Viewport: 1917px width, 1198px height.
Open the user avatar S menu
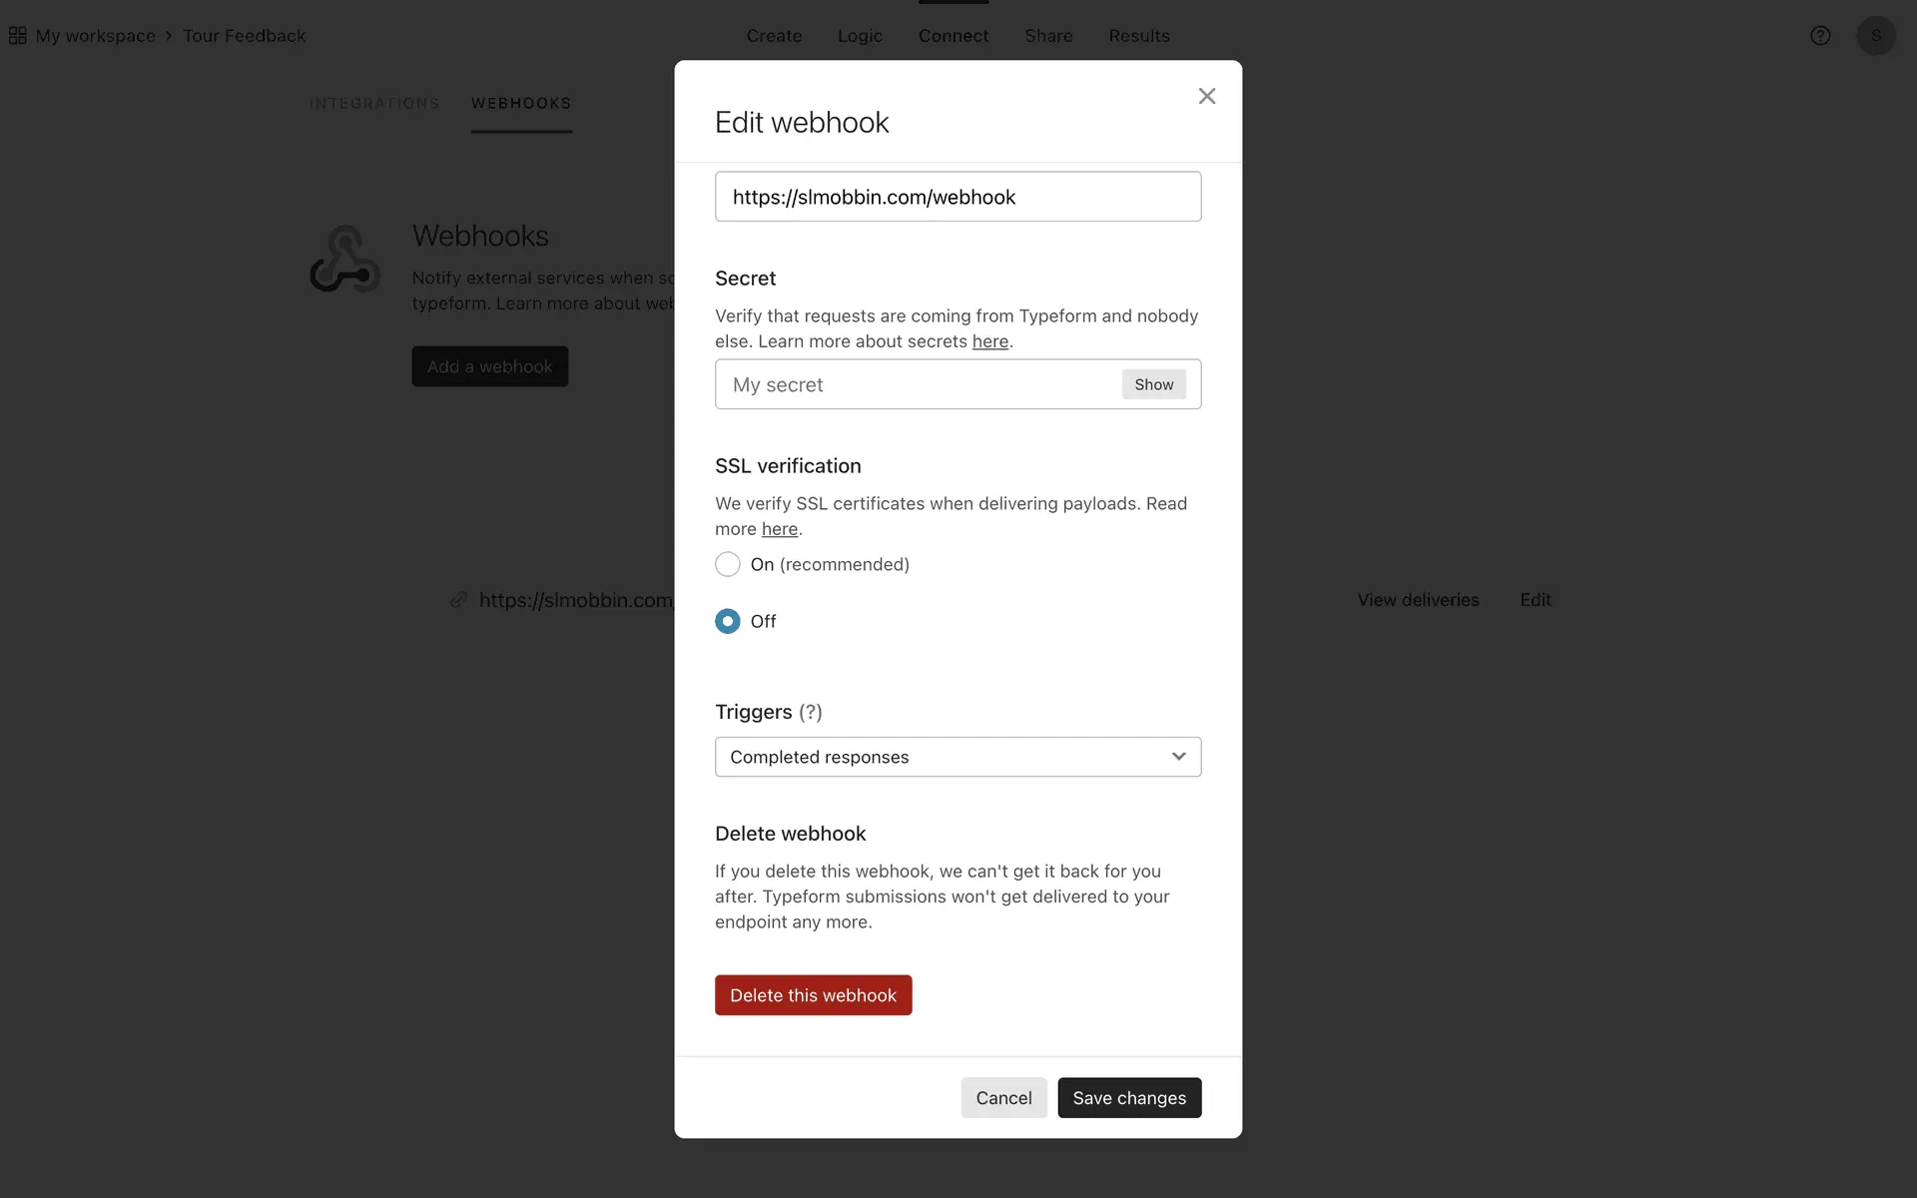click(1875, 36)
